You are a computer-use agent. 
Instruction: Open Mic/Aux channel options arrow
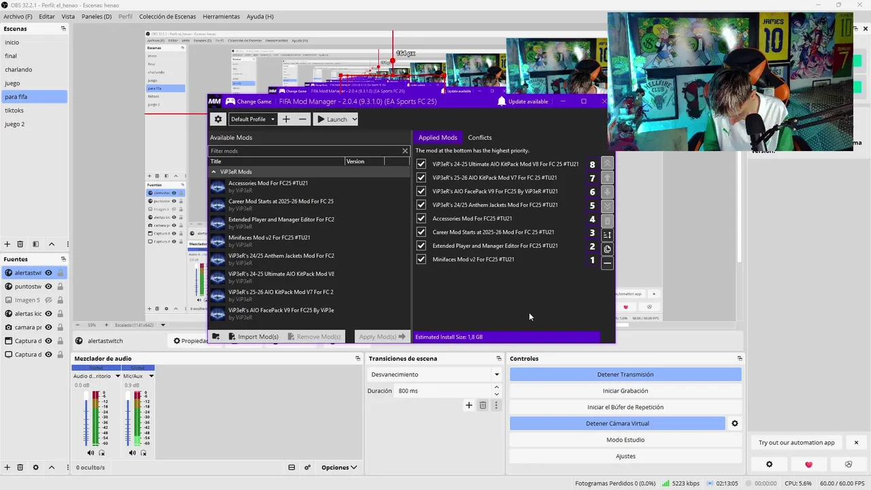[151, 376]
